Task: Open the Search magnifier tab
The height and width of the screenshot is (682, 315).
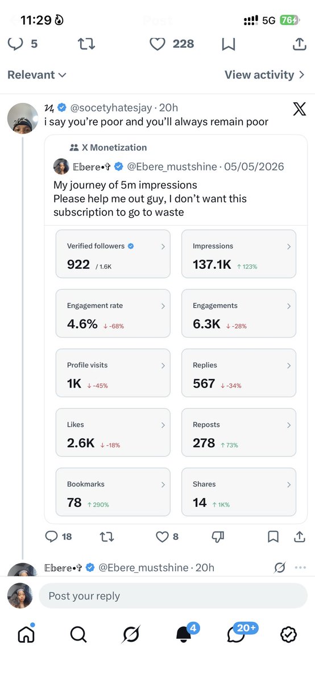Action: point(78,634)
